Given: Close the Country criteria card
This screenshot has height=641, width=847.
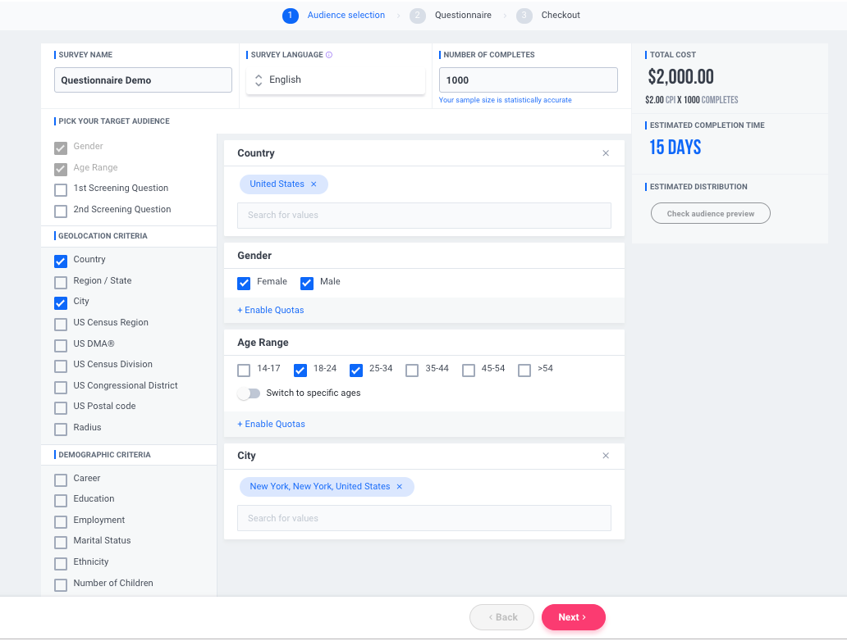Looking at the screenshot, I should pos(606,153).
